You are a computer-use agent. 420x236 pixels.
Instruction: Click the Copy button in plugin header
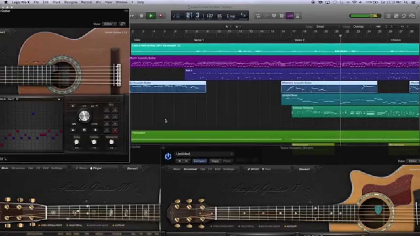(x=215, y=161)
